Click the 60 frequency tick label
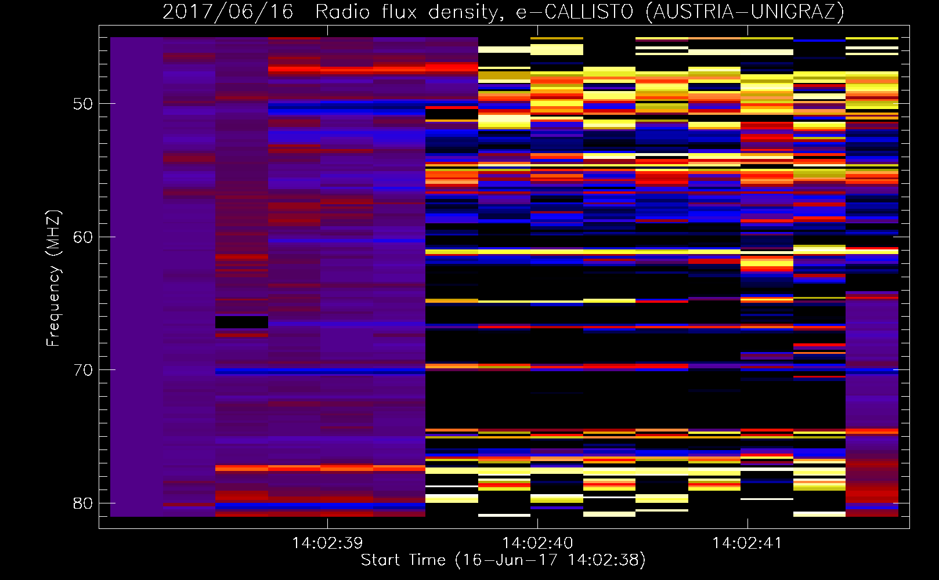Viewport: 939px width, 580px height. pyautogui.click(x=83, y=237)
